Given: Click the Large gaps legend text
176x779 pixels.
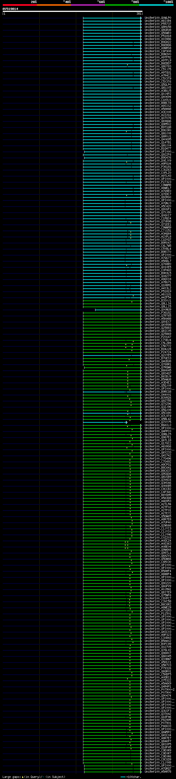Looking at the screenshot, I should tap(34, 777).
